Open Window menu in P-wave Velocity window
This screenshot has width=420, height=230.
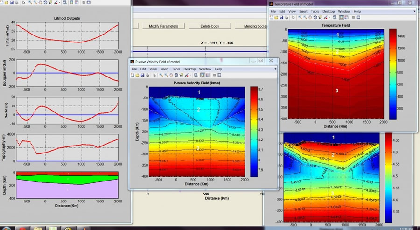click(205, 69)
